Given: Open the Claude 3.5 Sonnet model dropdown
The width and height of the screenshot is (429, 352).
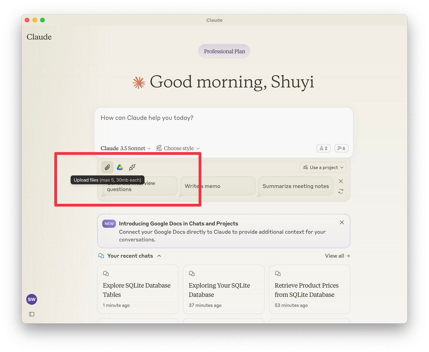Looking at the screenshot, I should tap(126, 148).
